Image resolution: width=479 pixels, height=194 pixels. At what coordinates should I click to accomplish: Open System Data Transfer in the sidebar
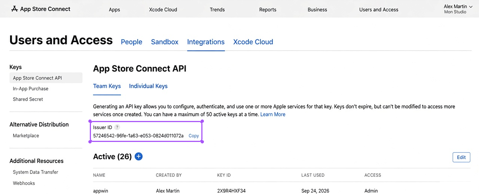[x=36, y=172]
